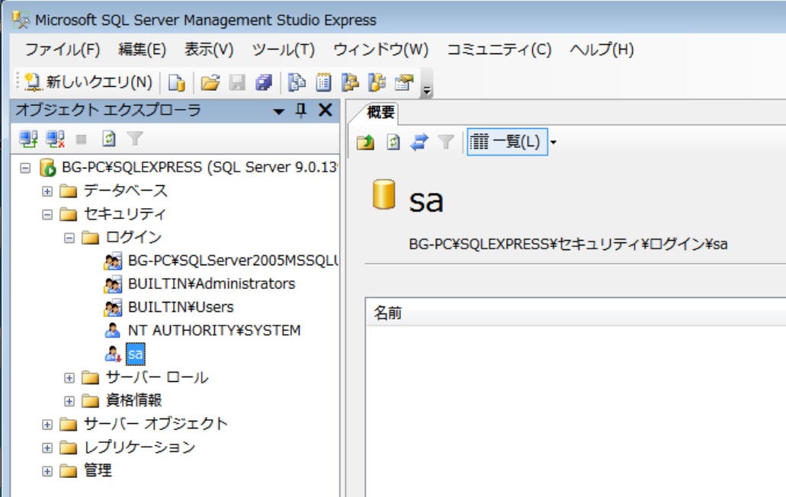Close the Object Explorer panel

point(326,110)
